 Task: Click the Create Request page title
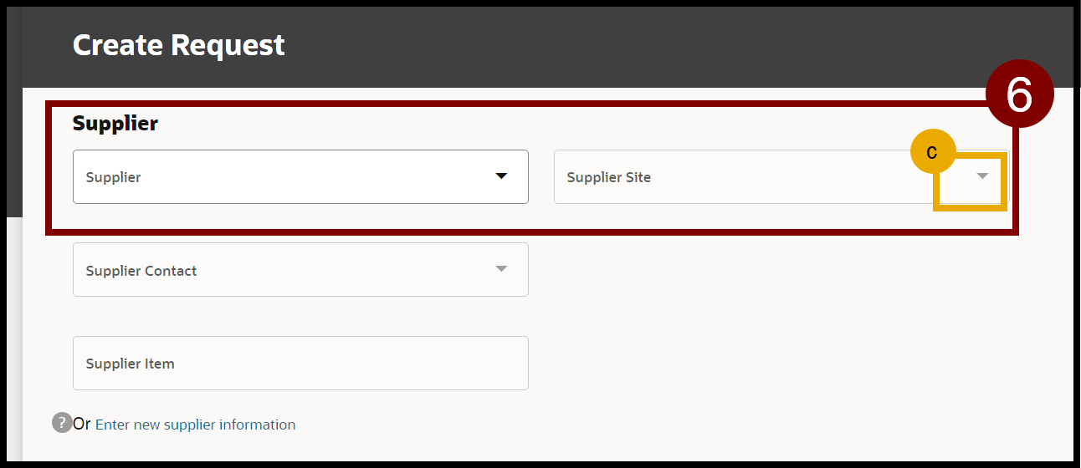pyautogui.click(x=179, y=45)
